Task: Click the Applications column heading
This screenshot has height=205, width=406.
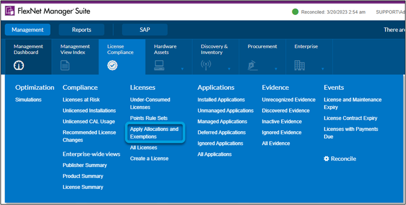Action: tap(216, 88)
